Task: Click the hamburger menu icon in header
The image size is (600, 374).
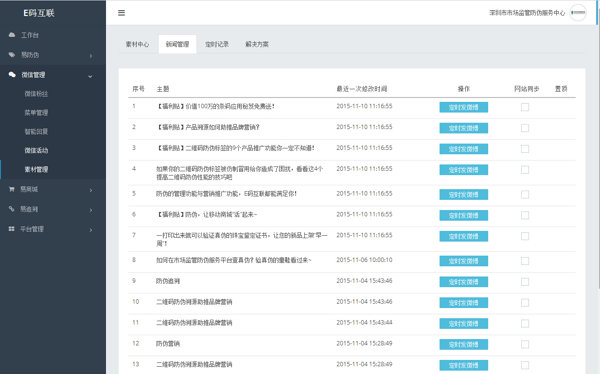Action: (x=122, y=13)
